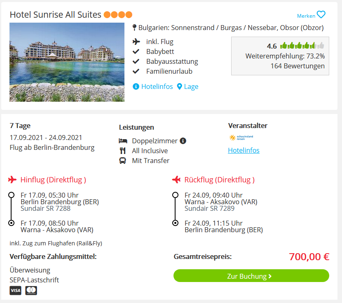Screen dimensions: 342x303
Task: Open the hotel photo thumbnail
Action: (67, 62)
